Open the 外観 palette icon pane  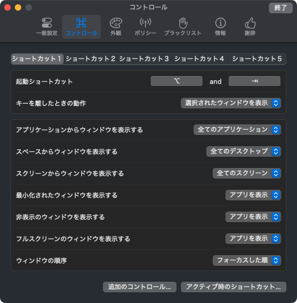(x=116, y=27)
